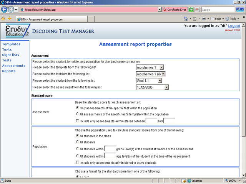This screenshot has width=246, height=184.
Task: Select 'All students within grade level(s)' radio
Action: tap(77, 149)
